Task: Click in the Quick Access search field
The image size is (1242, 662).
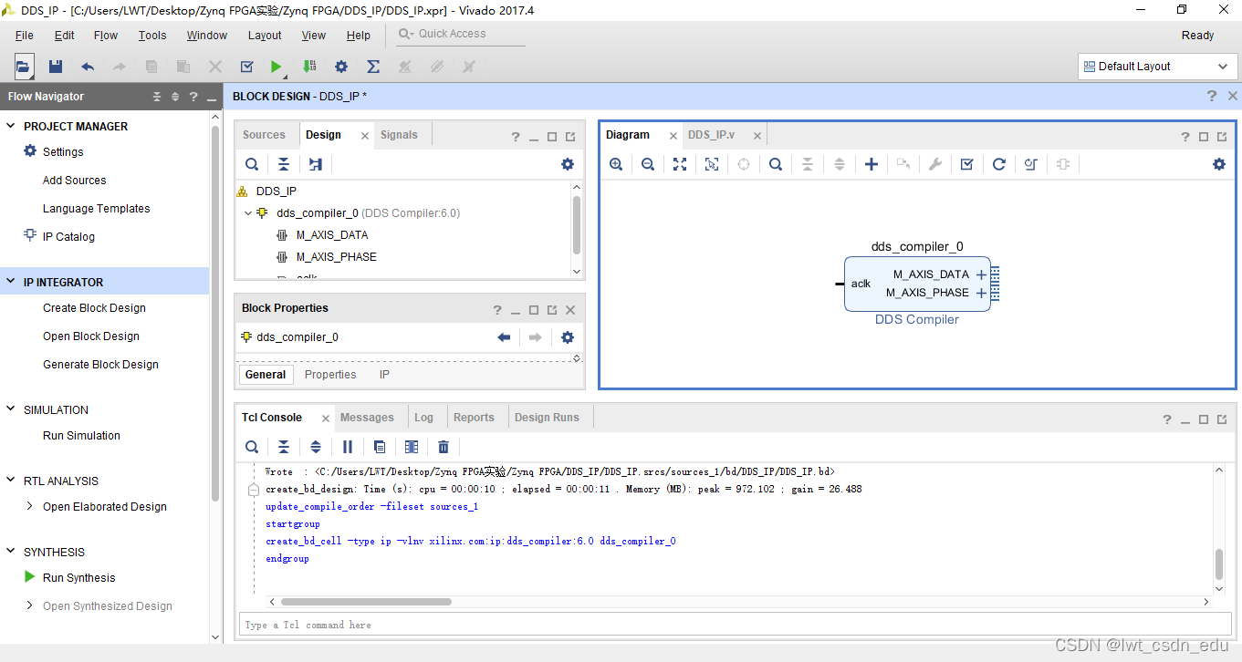Action: coord(461,34)
